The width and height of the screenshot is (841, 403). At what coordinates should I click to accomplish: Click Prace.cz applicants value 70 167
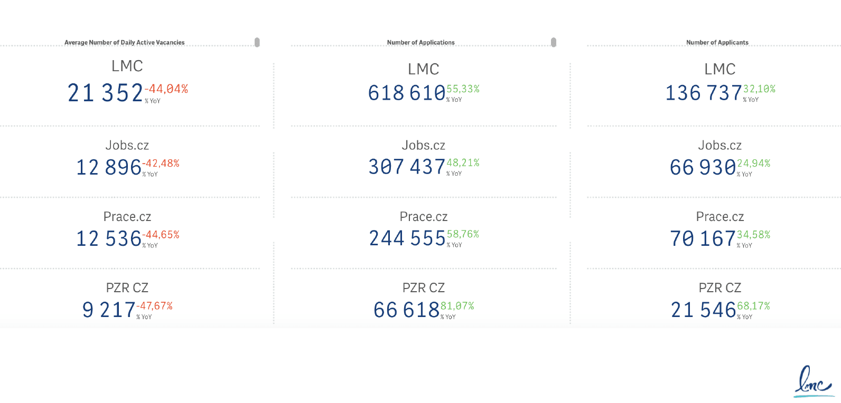point(703,238)
